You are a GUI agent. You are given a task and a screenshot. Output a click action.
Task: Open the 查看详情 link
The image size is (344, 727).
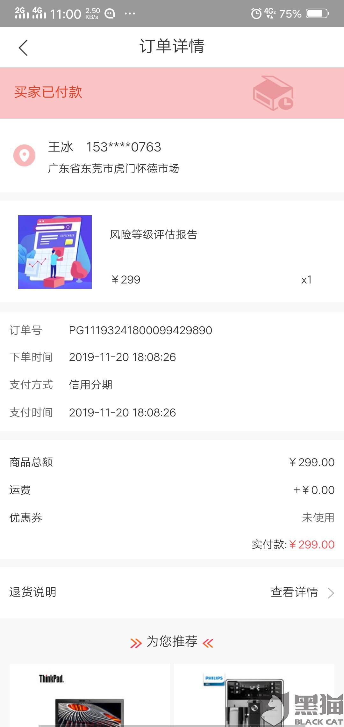[294, 592]
